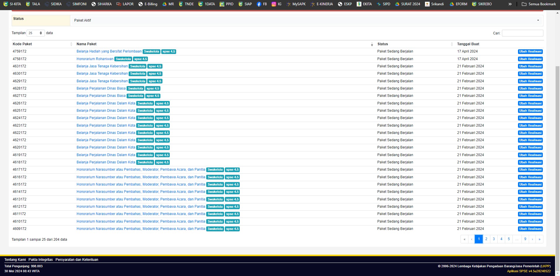Open the E-Billing bookmark
The width and height of the screenshot is (560, 276).
pyautogui.click(x=148, y=4)
